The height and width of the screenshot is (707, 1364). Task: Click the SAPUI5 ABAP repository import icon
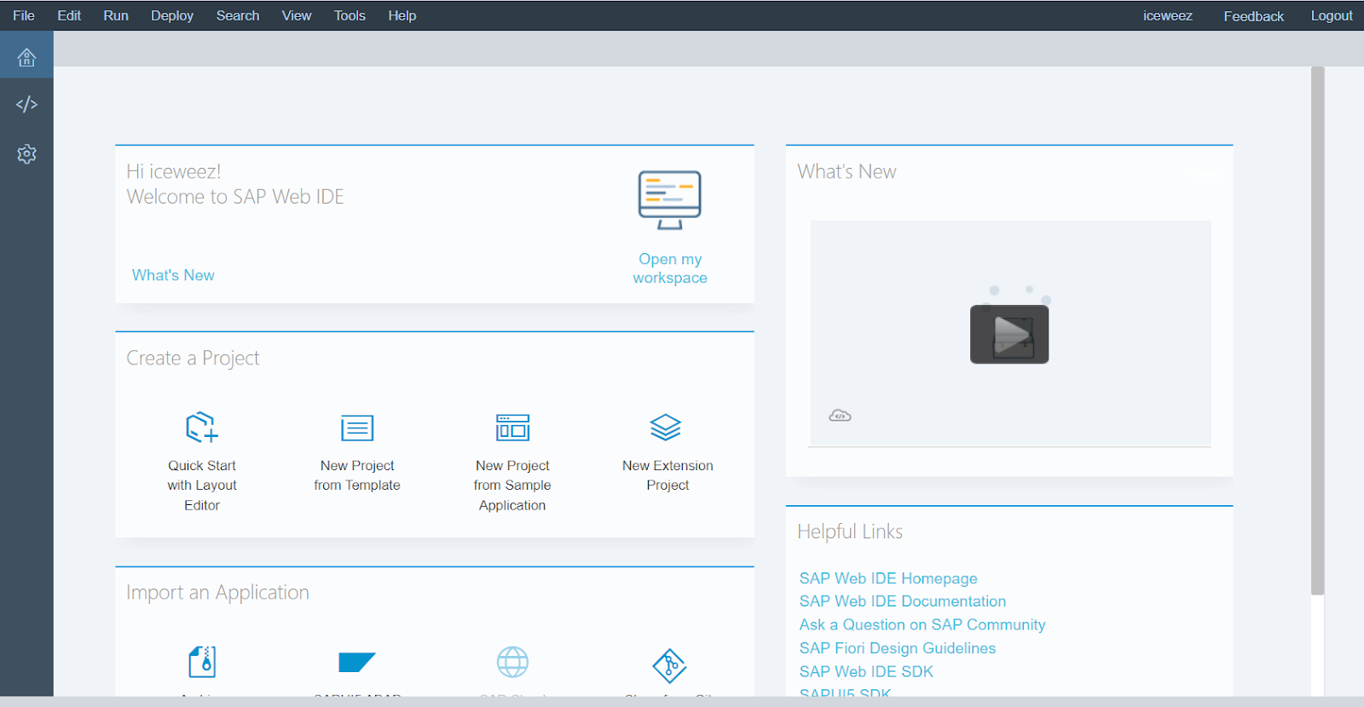pos(356,662)
